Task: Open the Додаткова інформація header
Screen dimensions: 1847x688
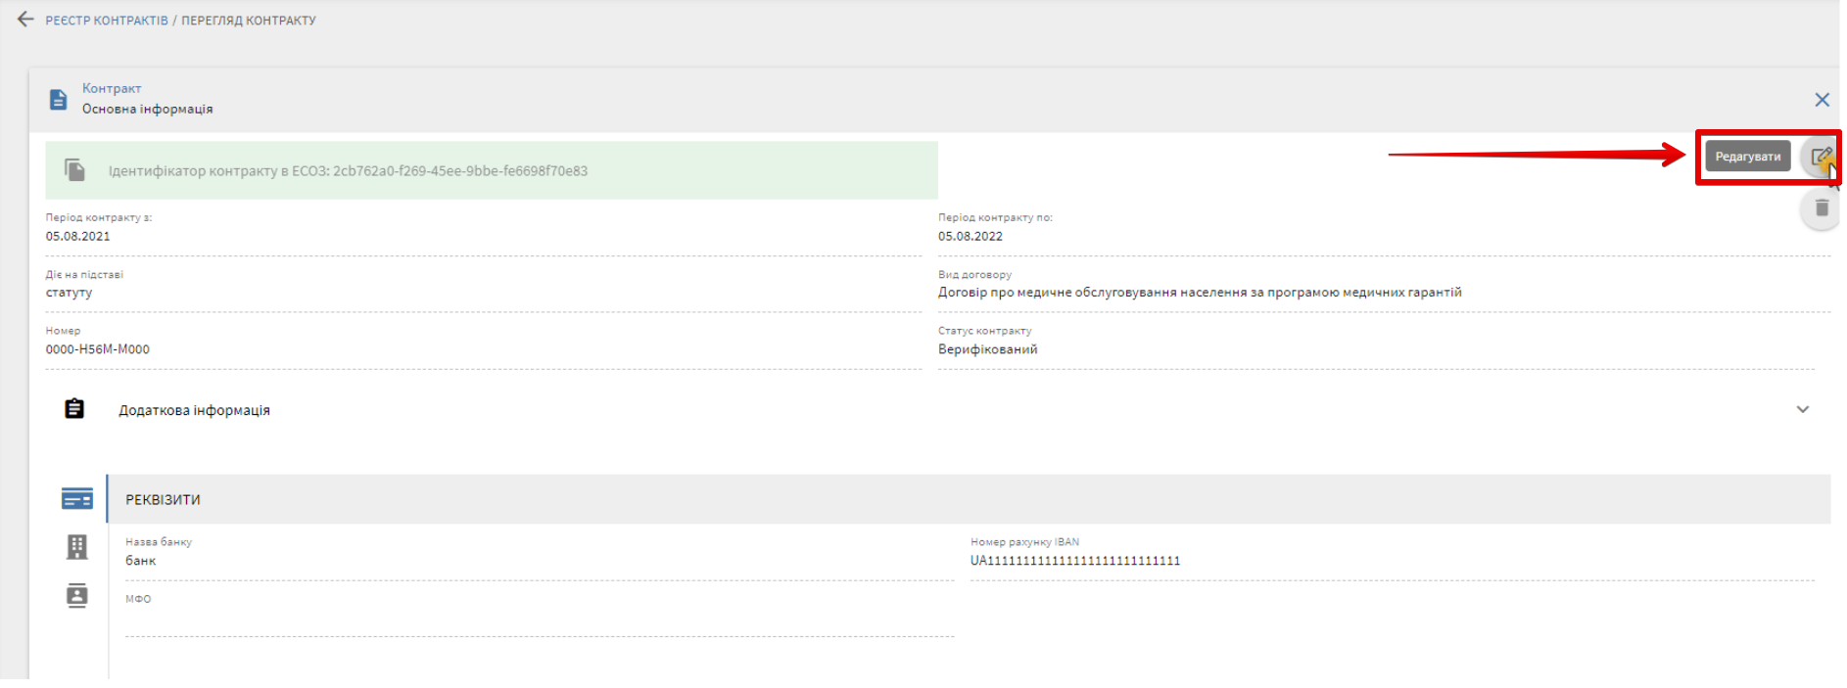Action: 194,410
